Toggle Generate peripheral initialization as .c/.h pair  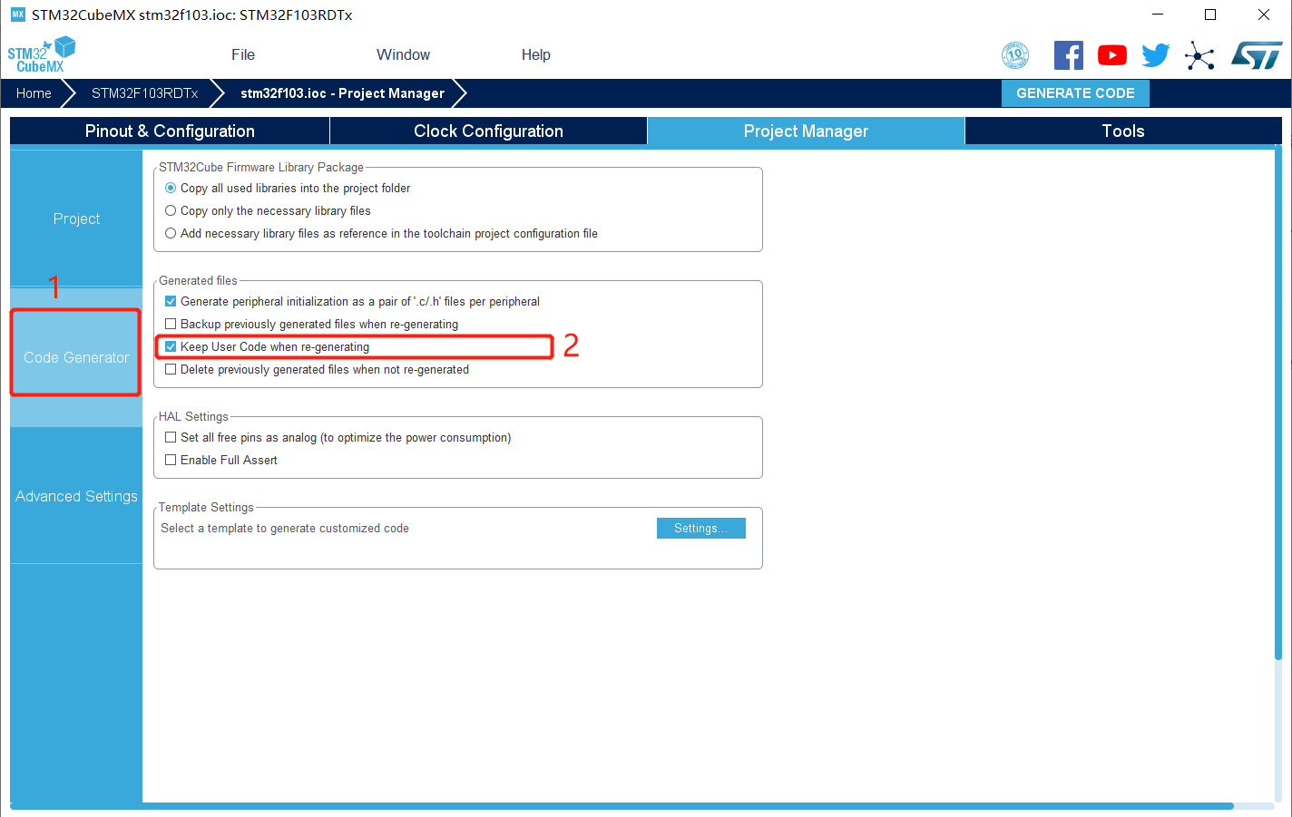[171, 301]
